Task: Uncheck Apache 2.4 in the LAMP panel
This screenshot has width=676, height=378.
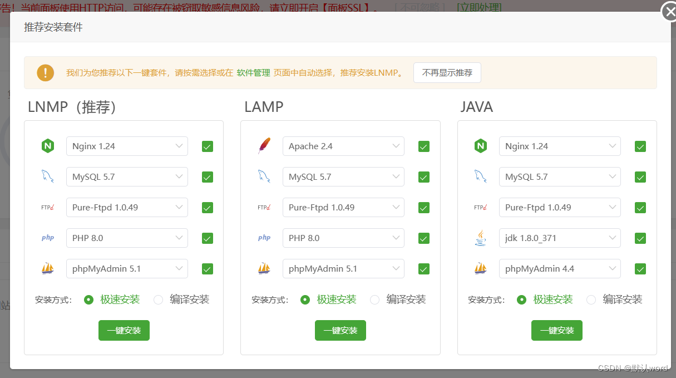Action: 424,147
